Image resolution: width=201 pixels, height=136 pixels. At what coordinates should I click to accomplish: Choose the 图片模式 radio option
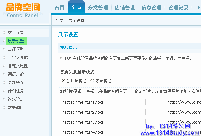point(92,81)
